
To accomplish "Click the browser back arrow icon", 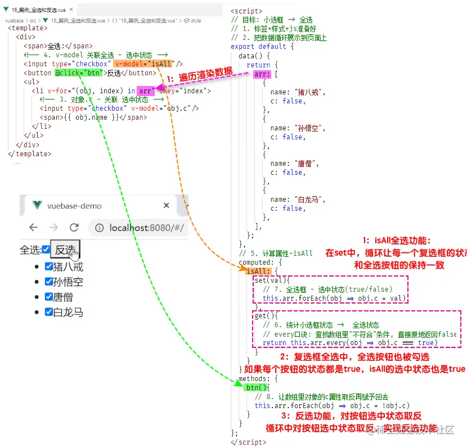I will tap(34, 228).
